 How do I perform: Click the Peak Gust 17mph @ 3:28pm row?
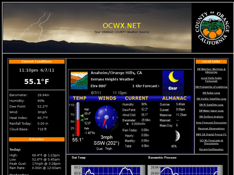click(x=35, y=164)
